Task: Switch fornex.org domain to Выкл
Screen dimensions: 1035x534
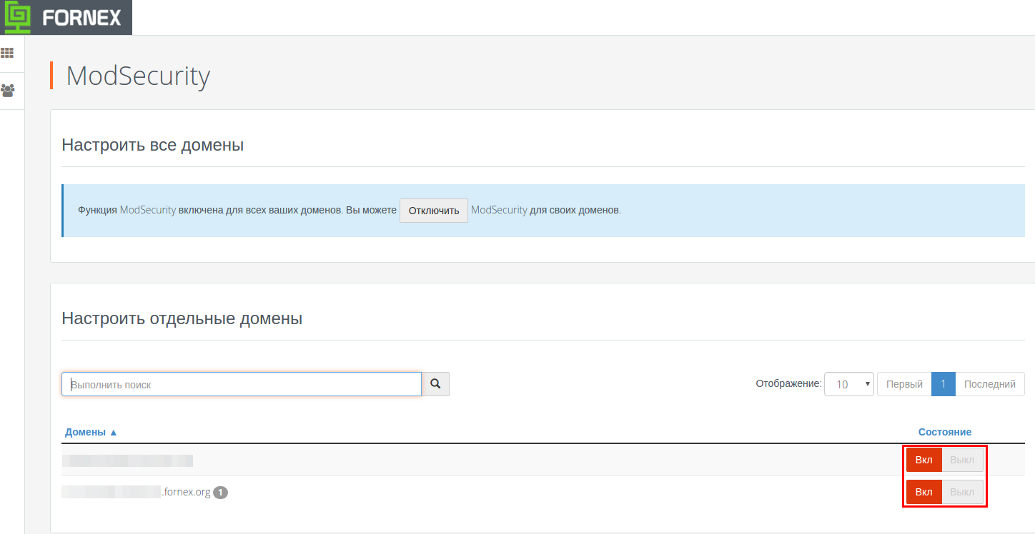Action: click(963, 492)
